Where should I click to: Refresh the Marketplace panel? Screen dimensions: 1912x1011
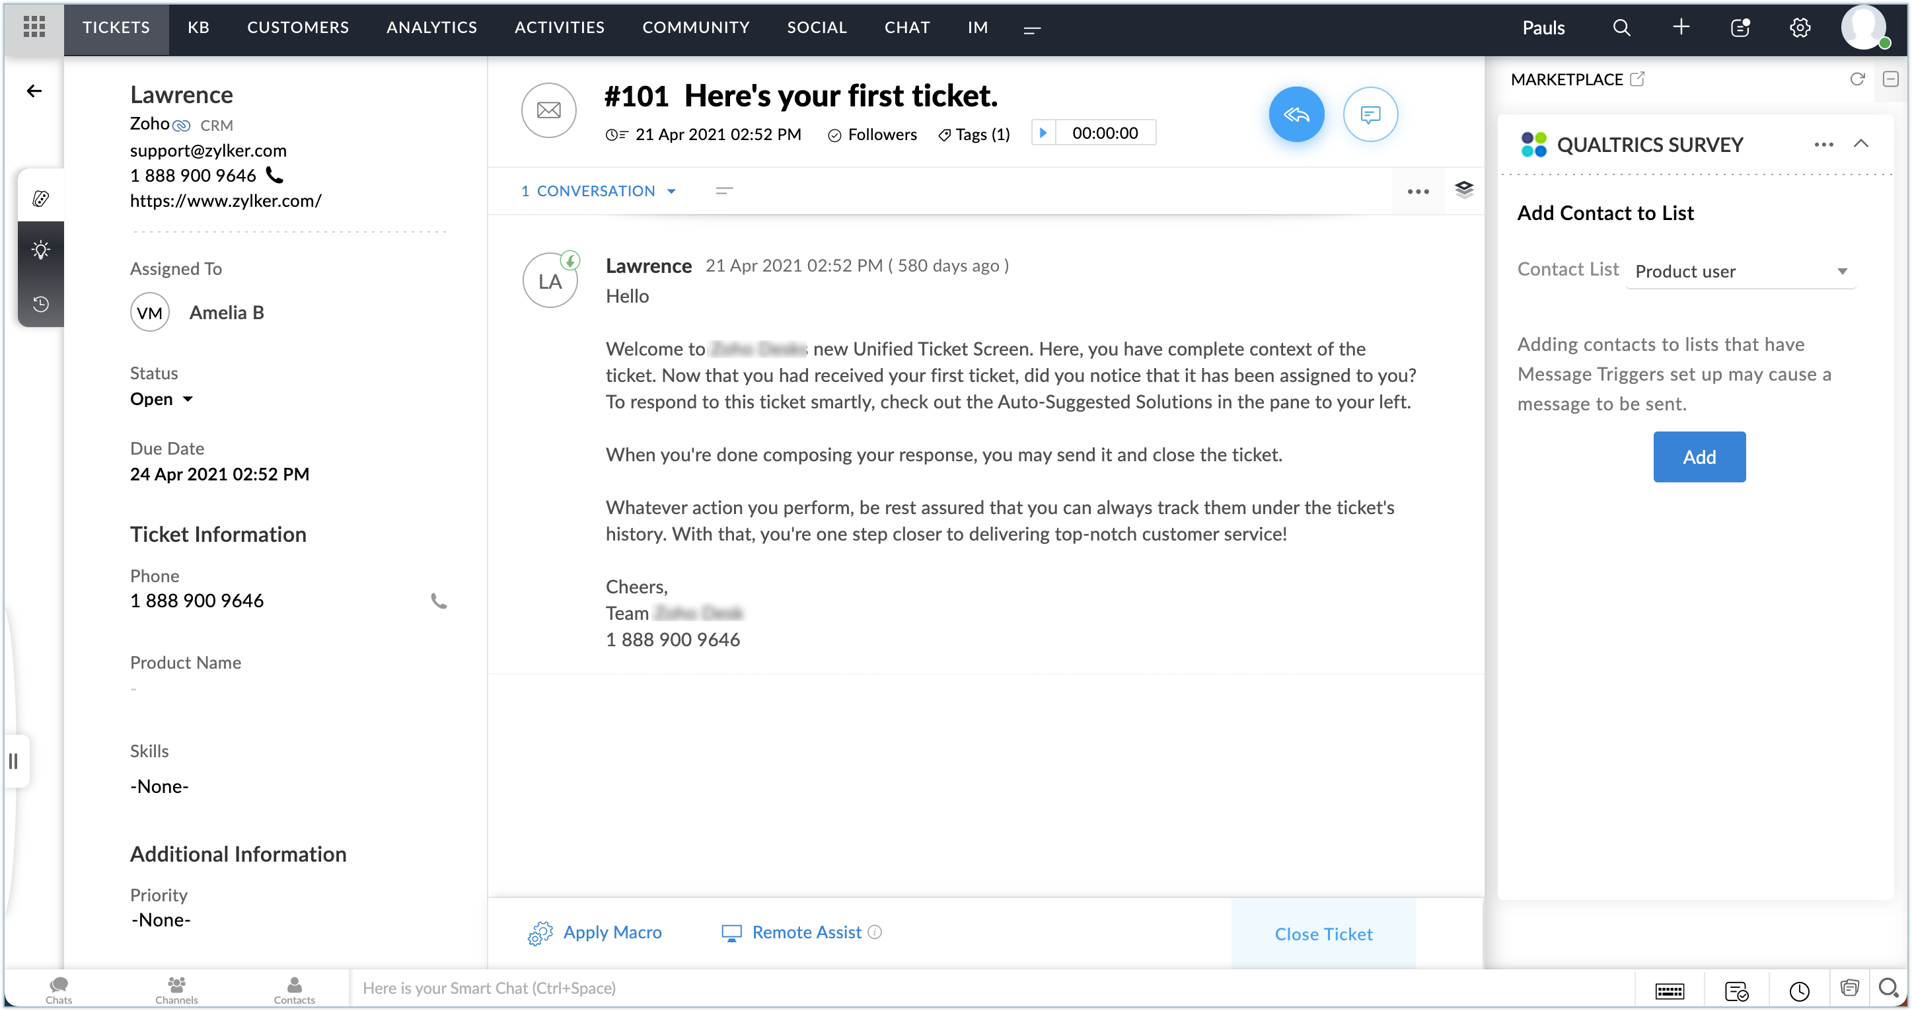(x=1857, y=79)
